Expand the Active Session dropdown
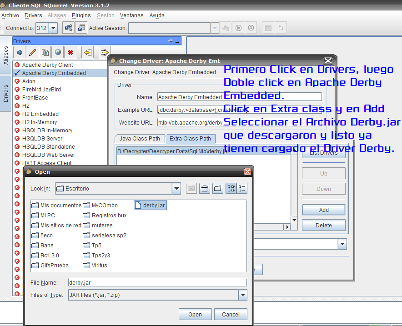The width and height of the screenshot is (402, 326). (214, 28)
